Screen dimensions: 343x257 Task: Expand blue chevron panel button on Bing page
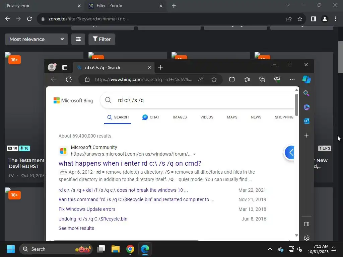point(289,152)
